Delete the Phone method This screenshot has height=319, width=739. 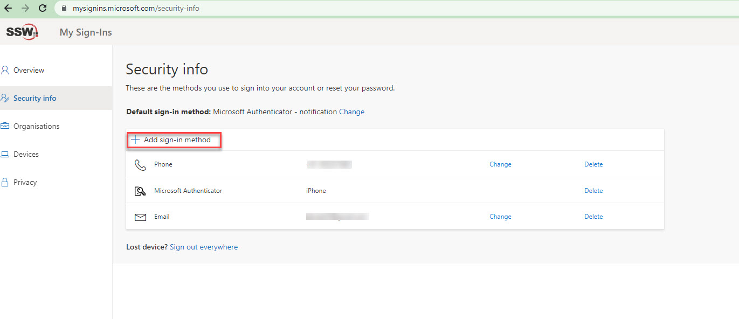click(x=593, y=164)
